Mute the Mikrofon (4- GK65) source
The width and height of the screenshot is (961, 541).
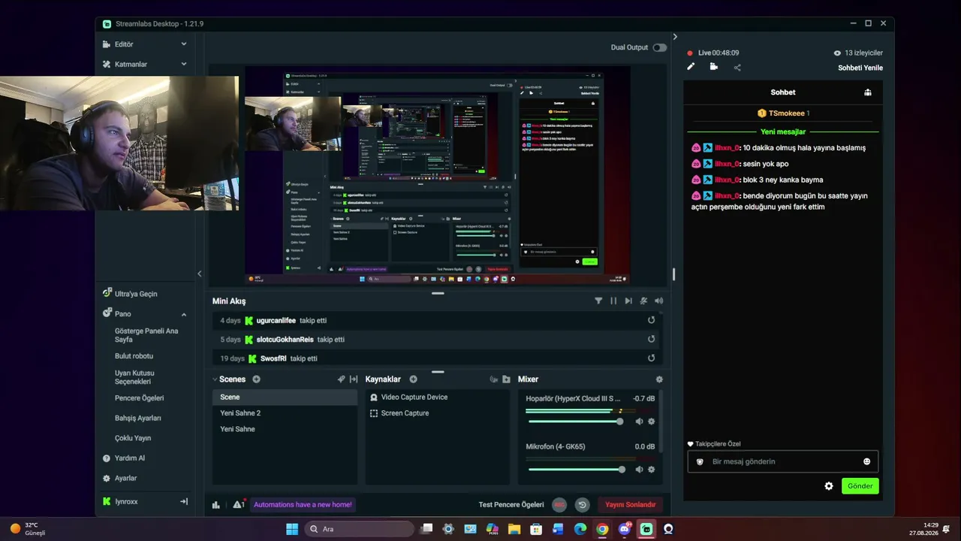(639, 470)
